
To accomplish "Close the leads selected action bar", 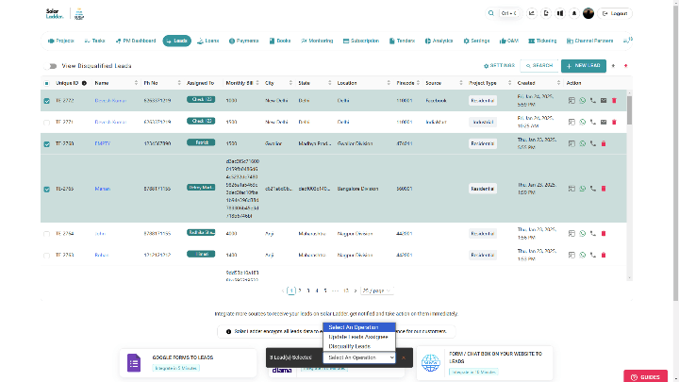I will coord(404,357).
